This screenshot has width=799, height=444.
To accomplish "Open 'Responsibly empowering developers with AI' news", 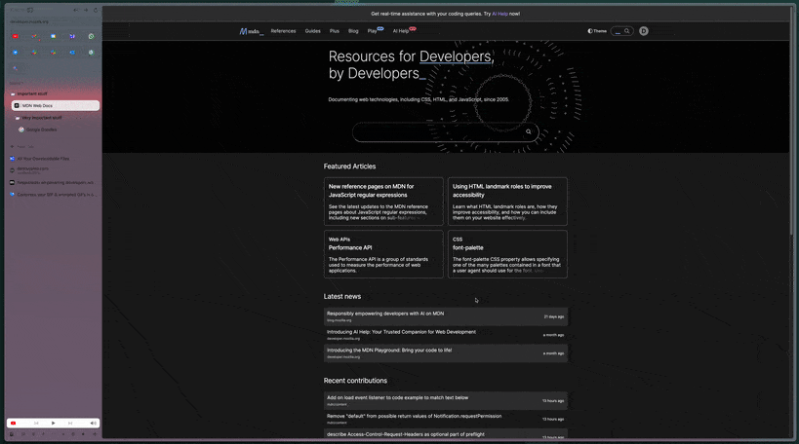I will 446,316.
